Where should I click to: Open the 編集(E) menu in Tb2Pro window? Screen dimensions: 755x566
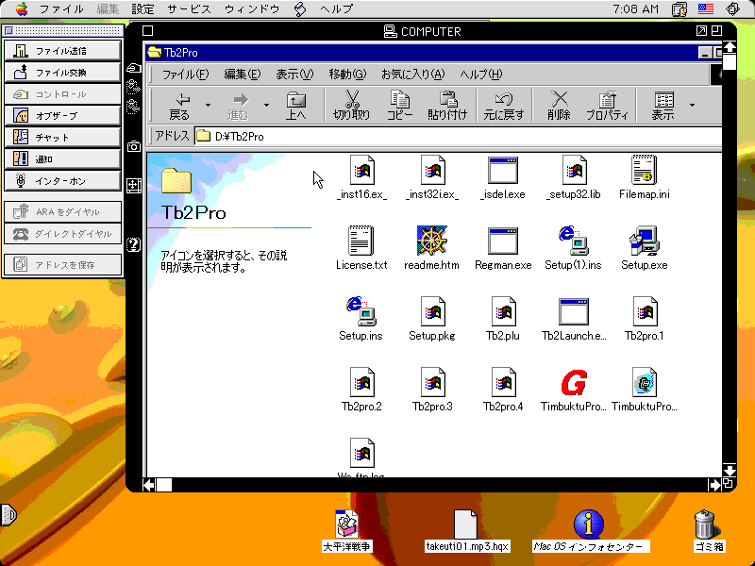(243, 75)
